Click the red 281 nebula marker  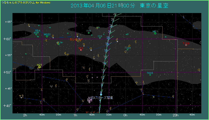81,50
